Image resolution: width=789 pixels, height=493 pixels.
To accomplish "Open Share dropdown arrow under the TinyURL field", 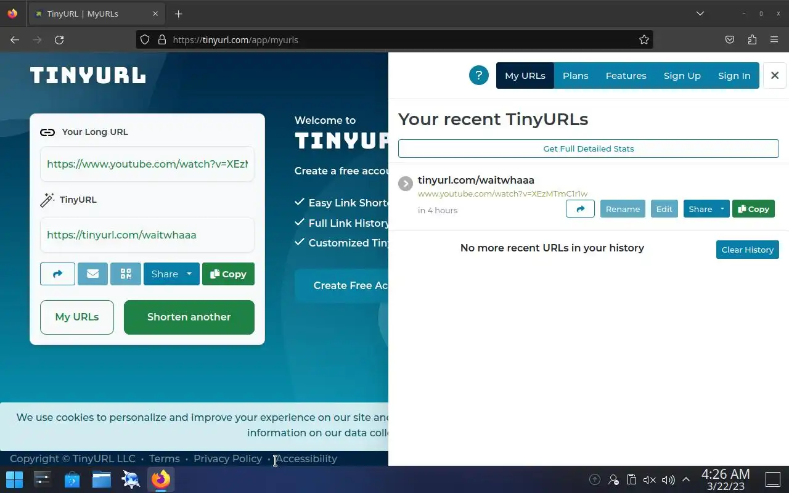I will (x=190, y=274).
